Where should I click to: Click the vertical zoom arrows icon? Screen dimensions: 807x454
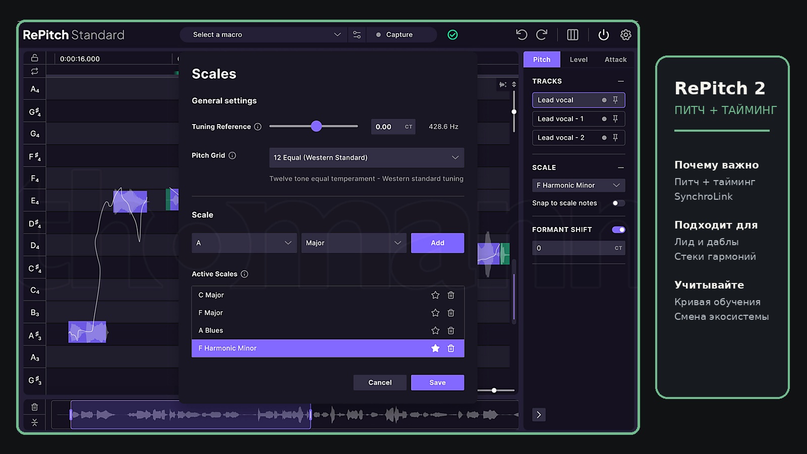[x=514, y=84]
